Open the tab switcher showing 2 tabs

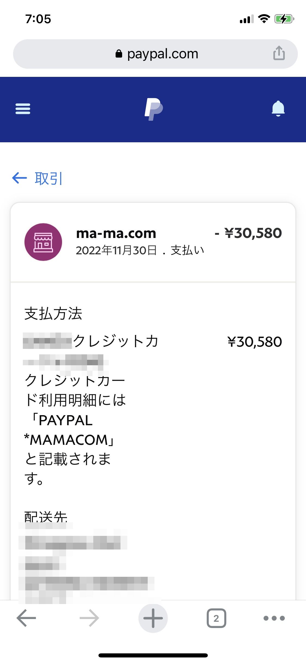216,618
